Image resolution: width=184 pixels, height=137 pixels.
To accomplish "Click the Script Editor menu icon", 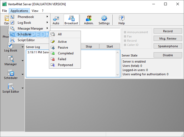I will click(x=12, y=40).
